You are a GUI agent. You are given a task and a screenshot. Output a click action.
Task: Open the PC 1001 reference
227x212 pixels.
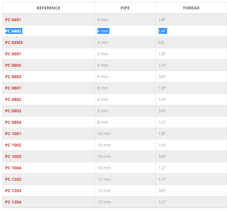click(x=13, y=134)
